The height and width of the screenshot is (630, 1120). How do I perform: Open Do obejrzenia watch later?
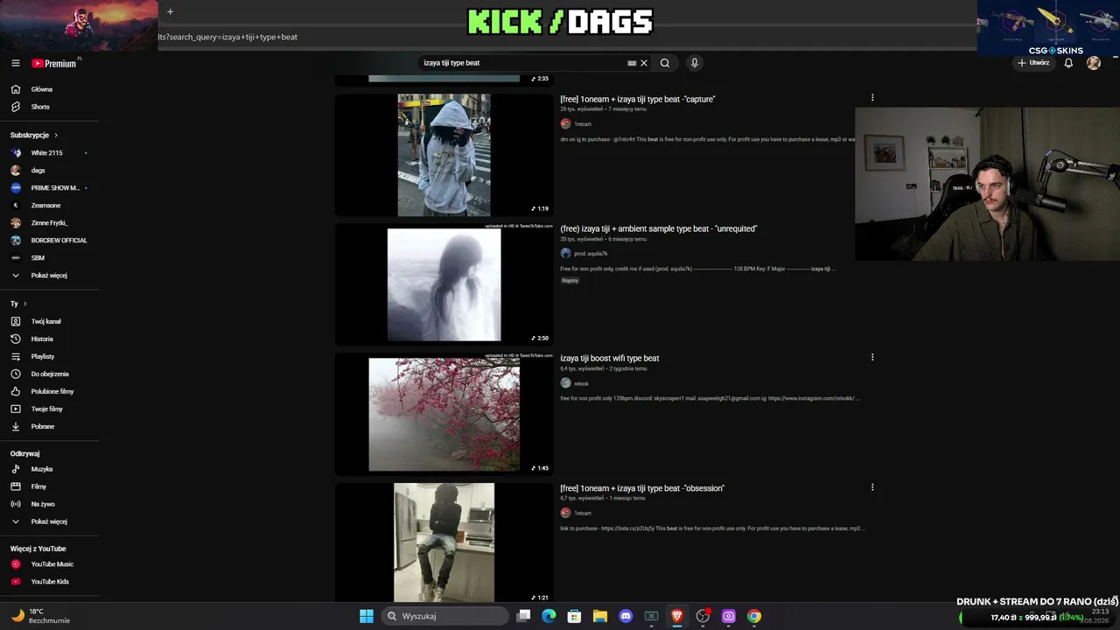pyautogui.click(x=50, y=374)
